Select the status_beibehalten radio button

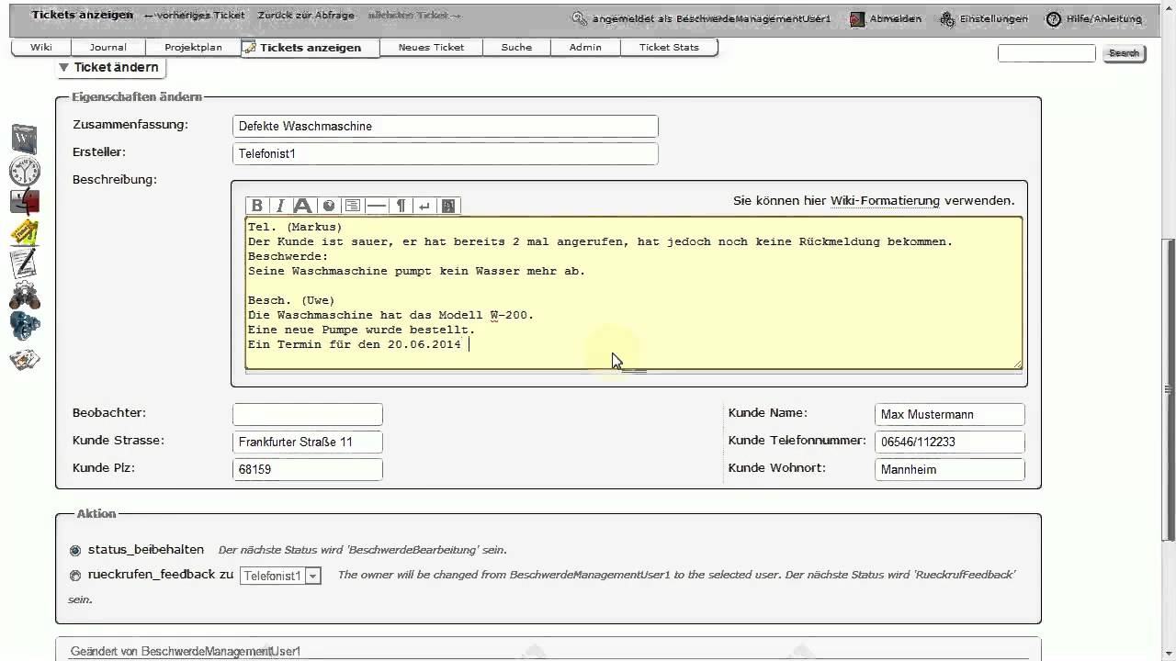pyautogui.click(x=75, y=550)
